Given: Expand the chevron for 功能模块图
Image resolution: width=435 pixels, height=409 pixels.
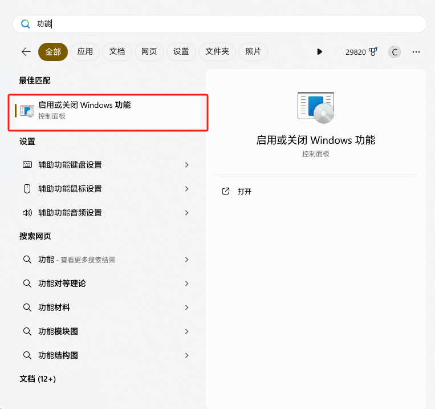Looking at the screenshot, I should 186,331.
